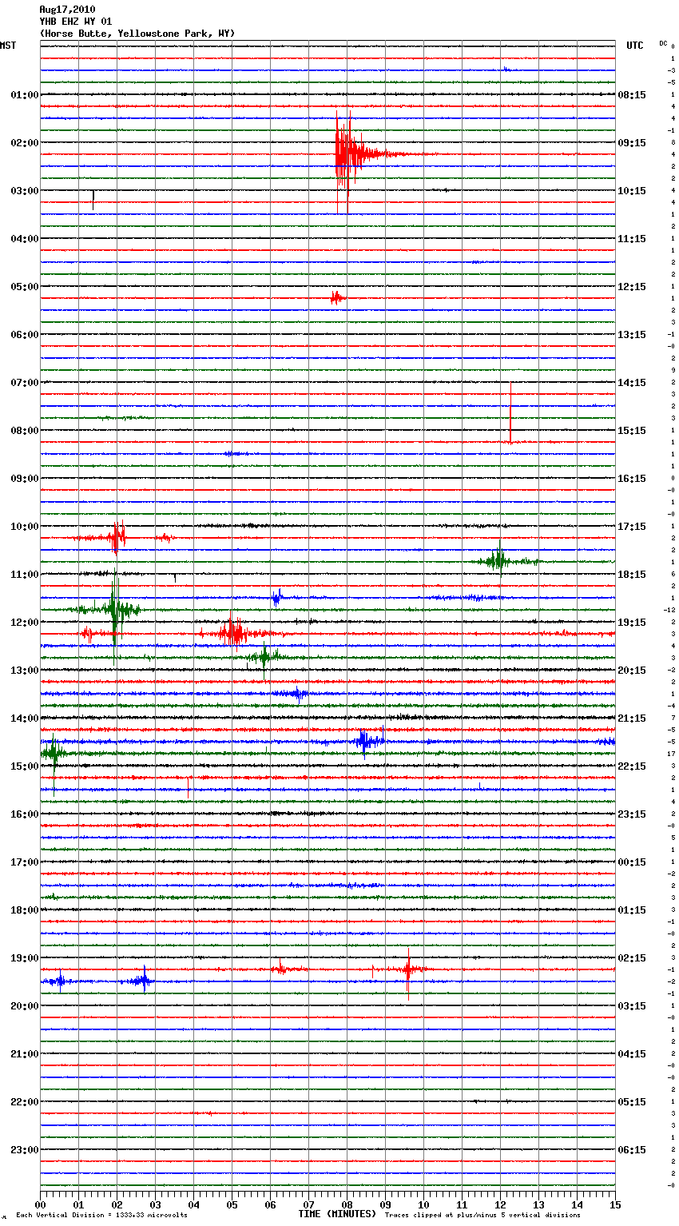The width and height of the screenshot is (679, 1226).
Task: Select the 07:00 MST time label
Action: click(25, 383)
